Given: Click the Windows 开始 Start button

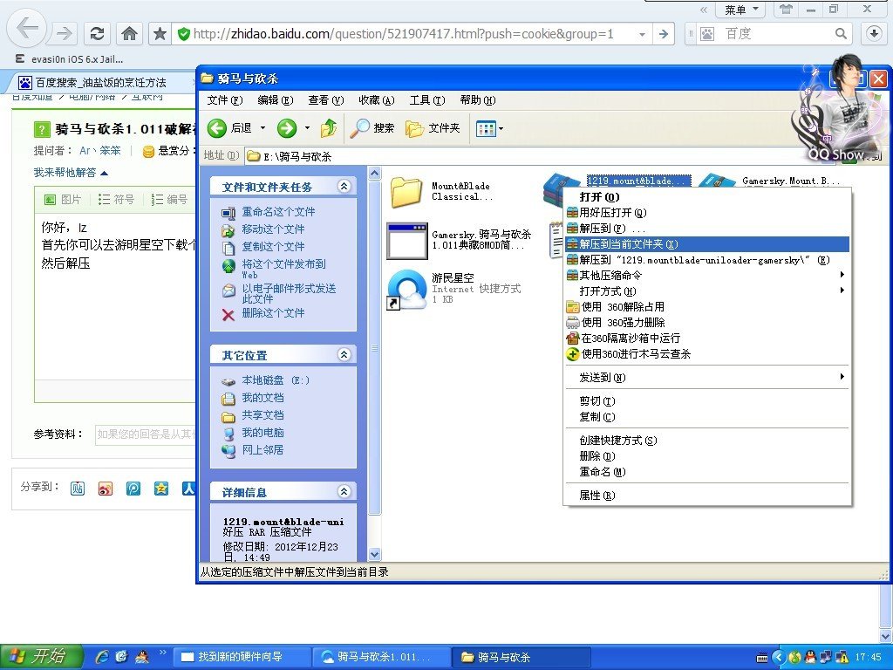Looking at the screenshot, I should pos(41,657).
